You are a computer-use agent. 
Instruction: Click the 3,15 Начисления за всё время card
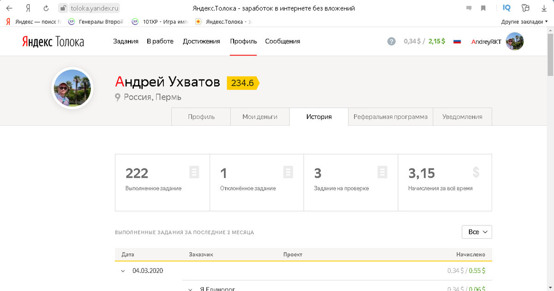(x=445, y=182)
